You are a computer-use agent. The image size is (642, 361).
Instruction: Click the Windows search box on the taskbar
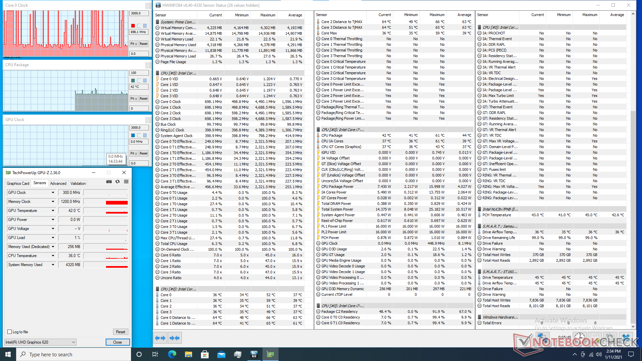click(74, 354)
